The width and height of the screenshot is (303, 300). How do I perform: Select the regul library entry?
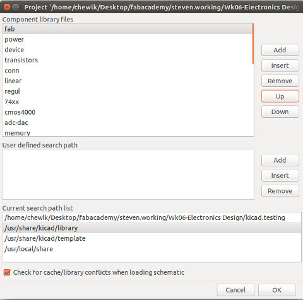128,91
